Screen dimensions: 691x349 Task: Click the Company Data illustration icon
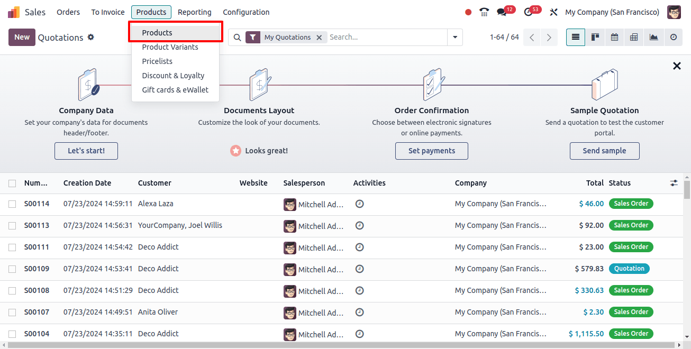pyautogui.click(x=87, y=85)
